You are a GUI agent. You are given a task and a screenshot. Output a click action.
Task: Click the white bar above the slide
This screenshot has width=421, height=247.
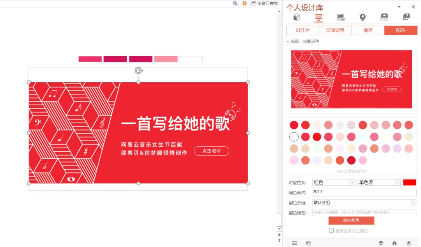click(x=191, y=59)
